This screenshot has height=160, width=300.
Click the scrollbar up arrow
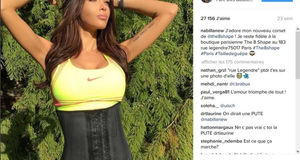pyautogui.click(x=298, y=29)
